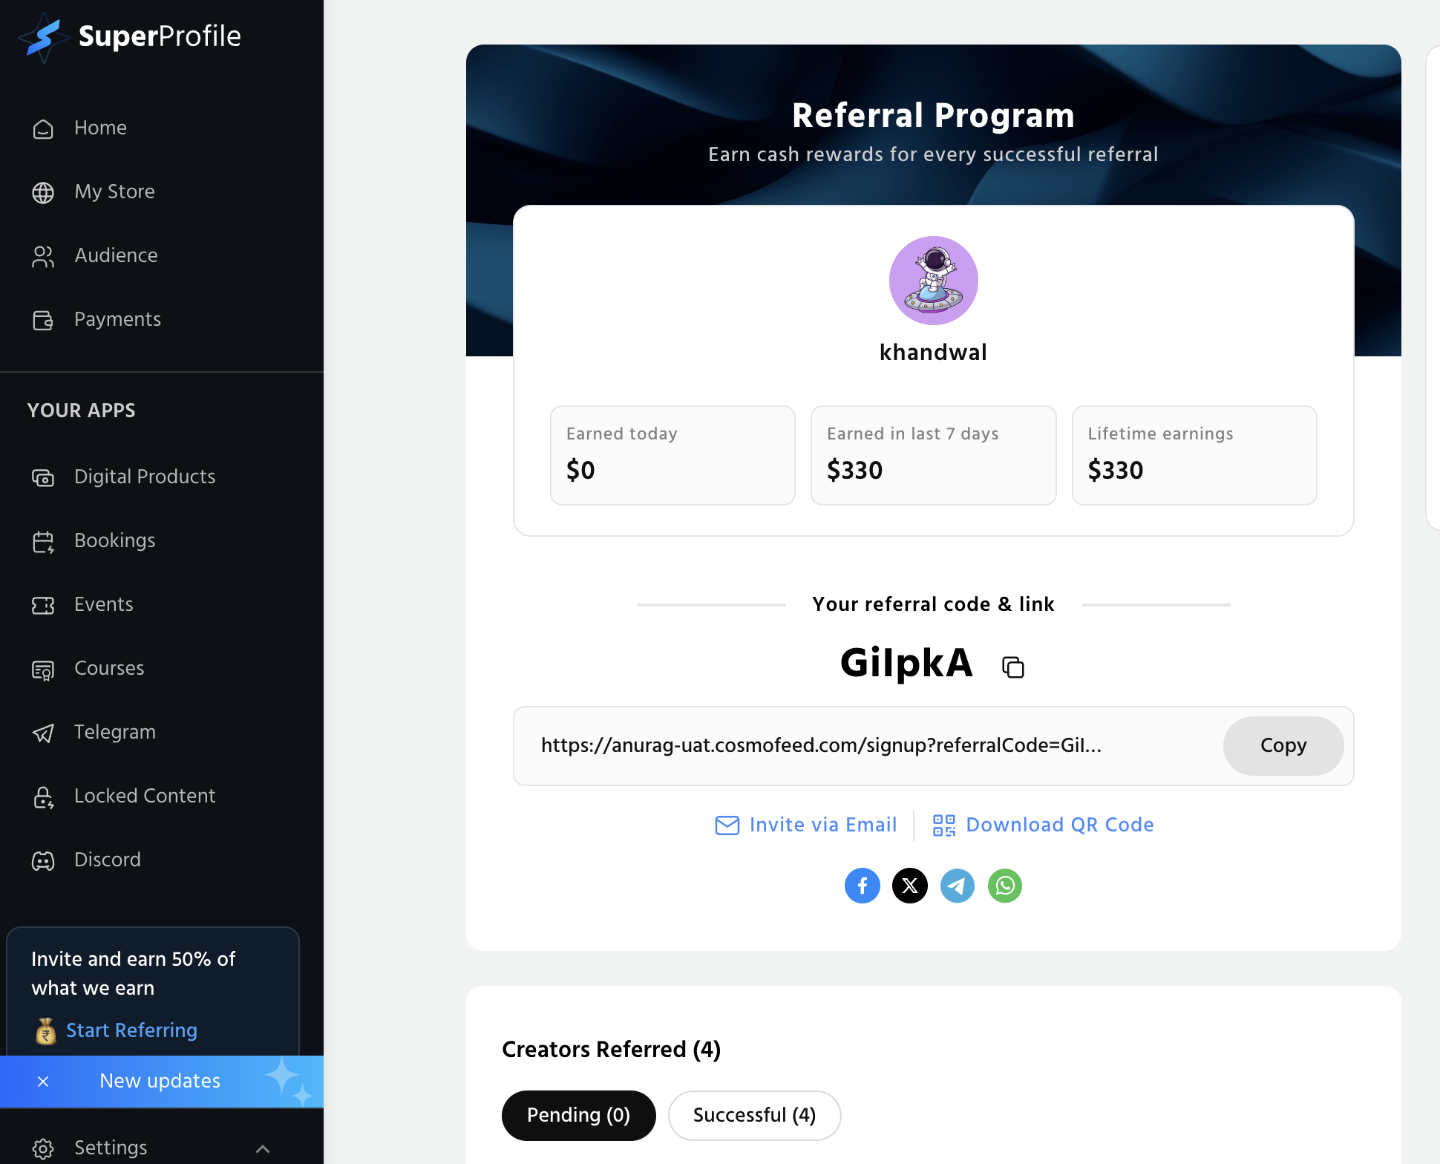Copy the referral link button
The height and width of the screenshot is (1164, 1440).
point(1283,745)
